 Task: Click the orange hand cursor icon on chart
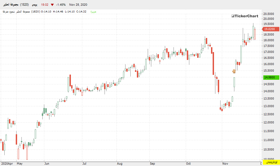[234, 71]
